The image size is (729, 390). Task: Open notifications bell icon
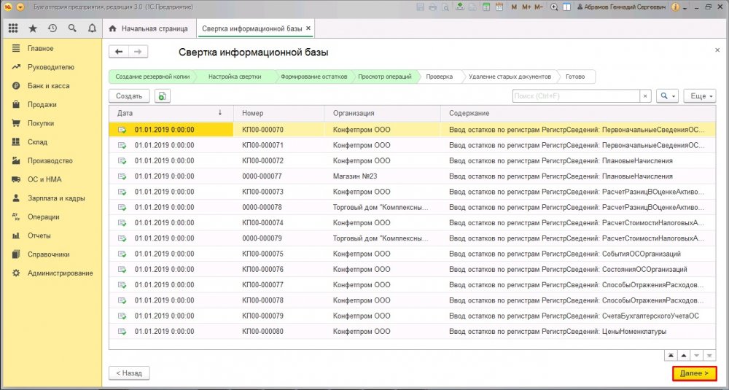[x=92, y=28]
